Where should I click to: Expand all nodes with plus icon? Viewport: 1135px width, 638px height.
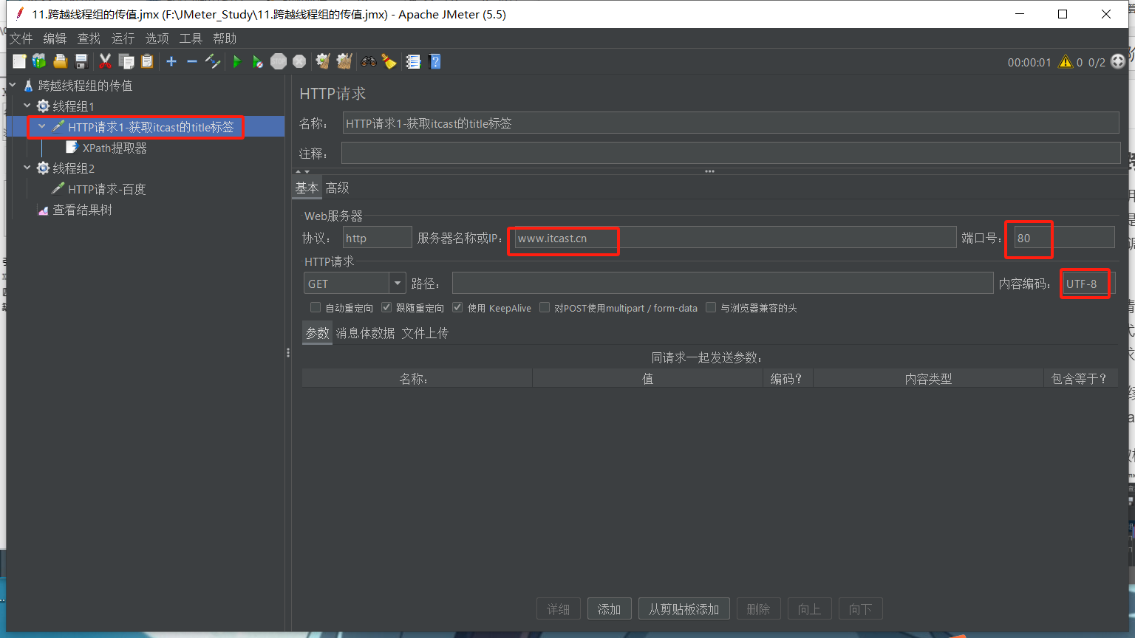(x=171, y=61)
